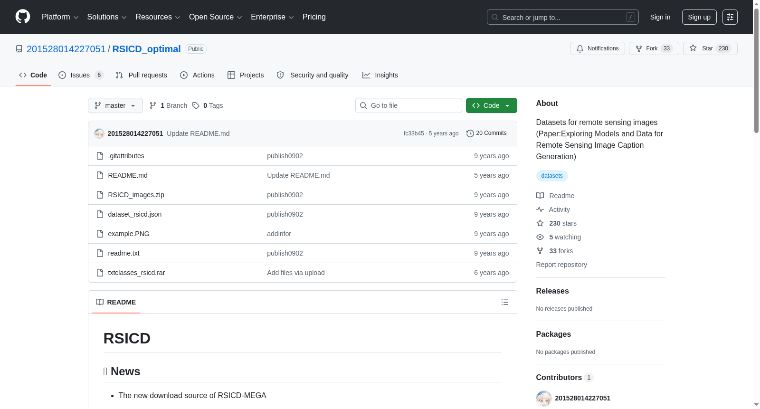Click the Search or jump to field
760x409 pixels.
[x=563, y=17]
